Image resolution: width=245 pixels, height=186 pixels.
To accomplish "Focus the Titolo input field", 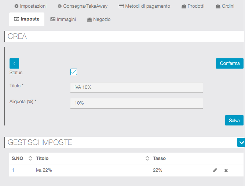I will click(136, 87).
